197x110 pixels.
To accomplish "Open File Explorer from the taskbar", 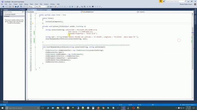I will pos(58,108).
